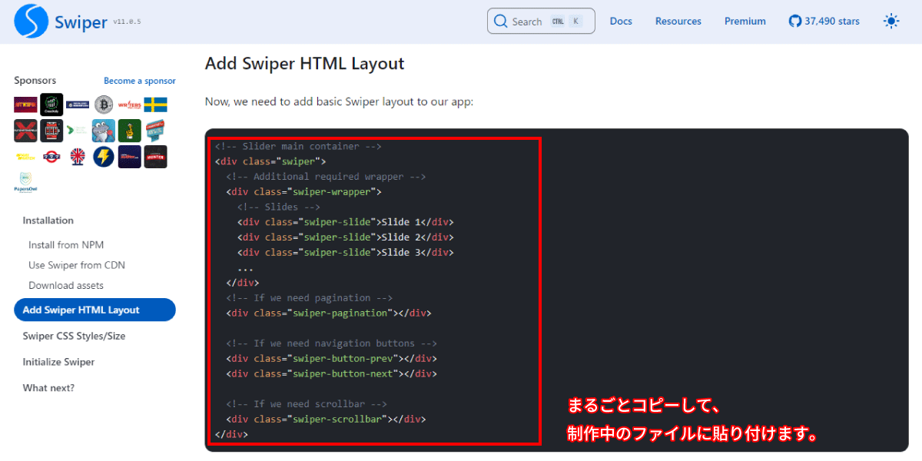Click the Become a sponsor link
The image size is (922, 461).
point(140,81)
